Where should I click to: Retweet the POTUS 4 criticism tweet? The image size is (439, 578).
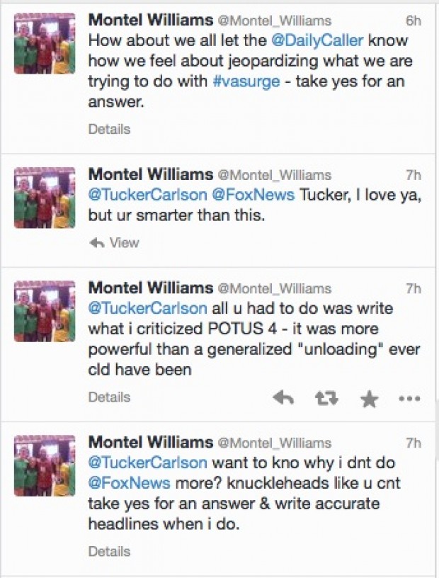(x=326, y=398)
